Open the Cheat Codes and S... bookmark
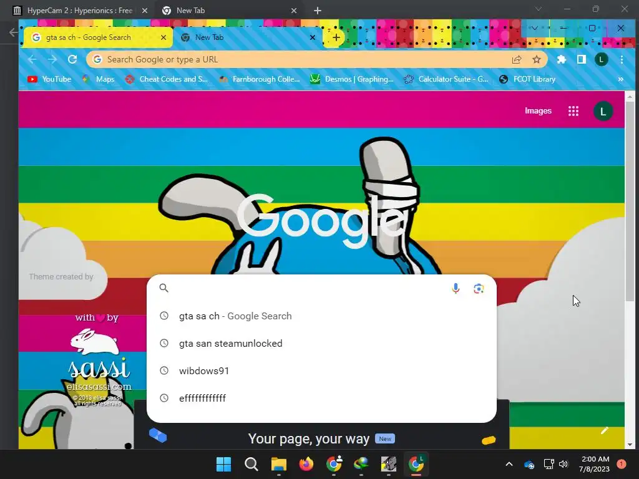The height and width of the screenshot is (479, 639). pyautogui.click(x=167, y=79)
